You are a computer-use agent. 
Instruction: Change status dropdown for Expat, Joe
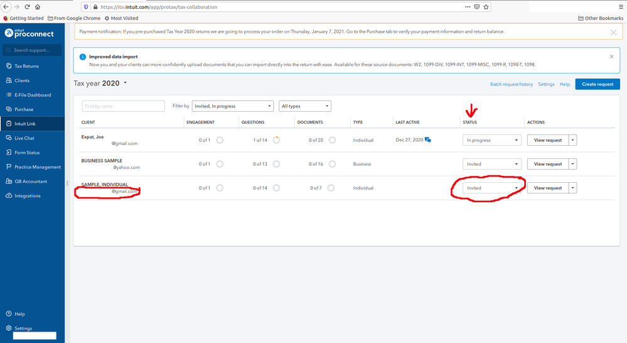491,140
